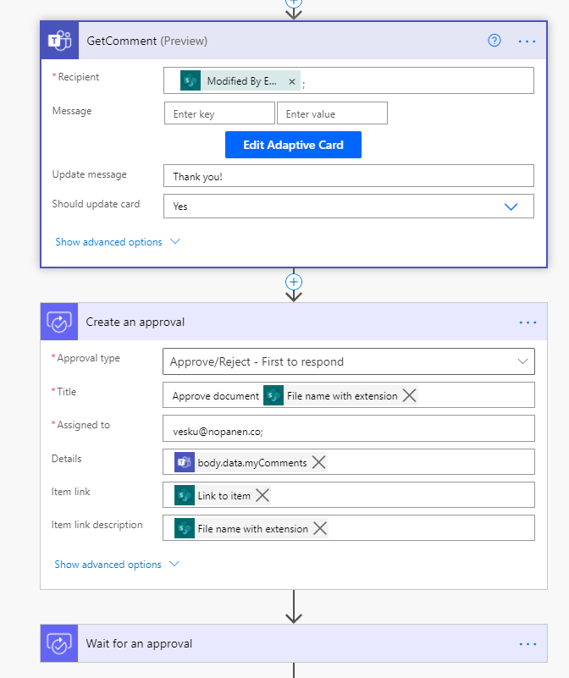Open the Approval type dropdown
The width and height of the screenshot is (569, 678).
(x=522, y=361)
